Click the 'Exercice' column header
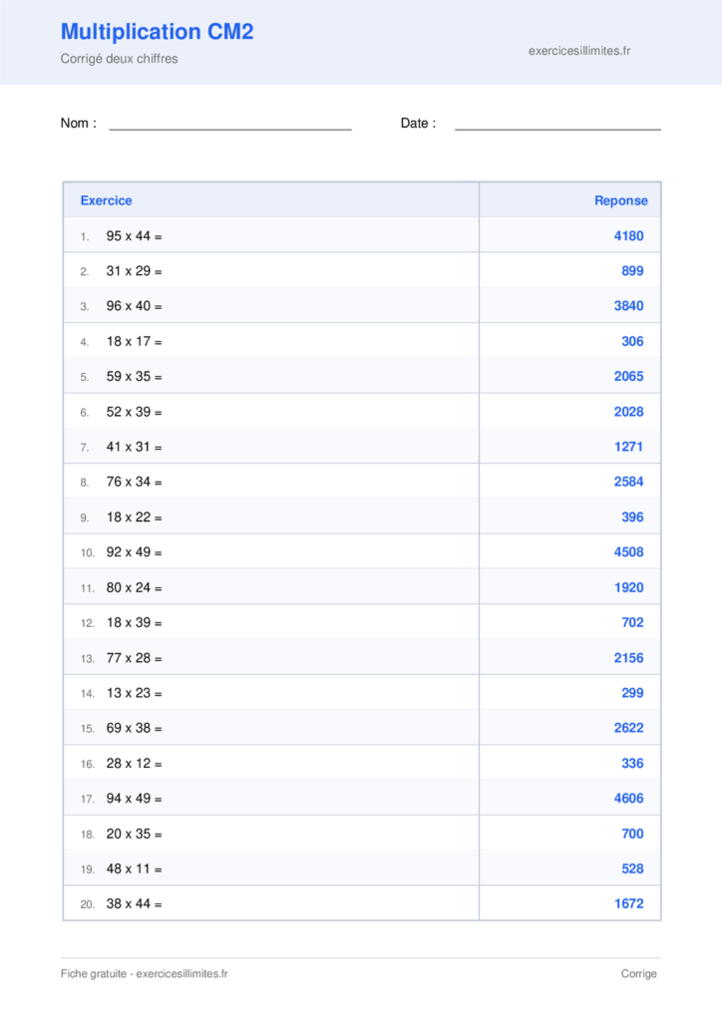This screenshot has width=722, height=1021. [x=106, y=200]
